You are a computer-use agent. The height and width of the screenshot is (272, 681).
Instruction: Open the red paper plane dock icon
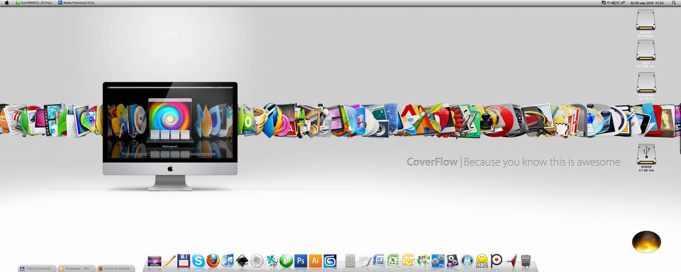click(x=511, y=260)
